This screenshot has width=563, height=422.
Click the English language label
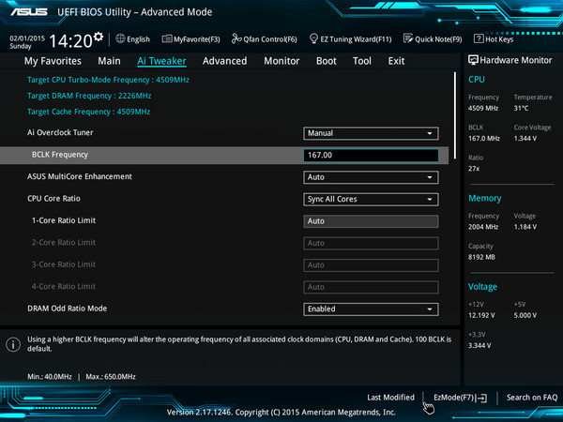[x=138, y=39]
